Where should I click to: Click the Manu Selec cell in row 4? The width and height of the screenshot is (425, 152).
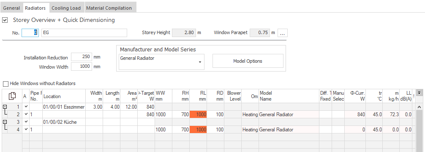pyautogui.click(x=338, y=130)
